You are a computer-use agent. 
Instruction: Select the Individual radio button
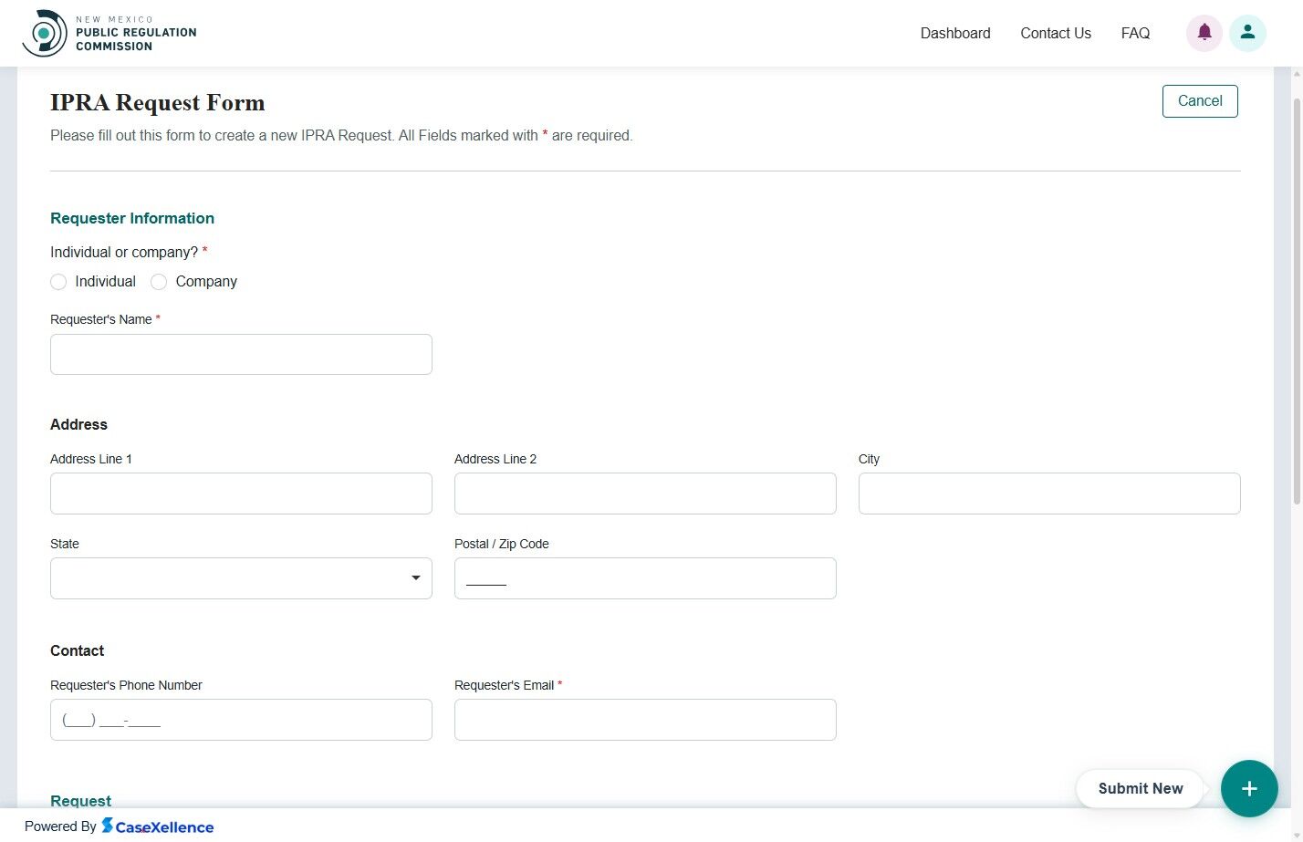(x=58, y=282)
